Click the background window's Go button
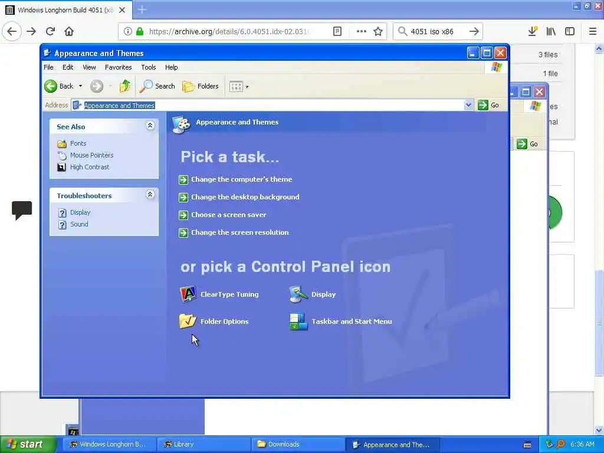The image size is (604, 453). (528, 144)
